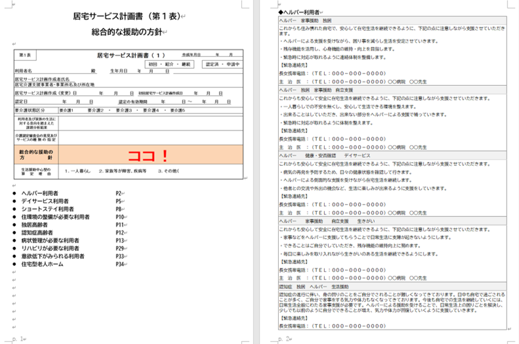Image resolution: width=519 pixels, height=344 pixels.
Task: Click the '認定の有効期間' label
Action: 133,102
